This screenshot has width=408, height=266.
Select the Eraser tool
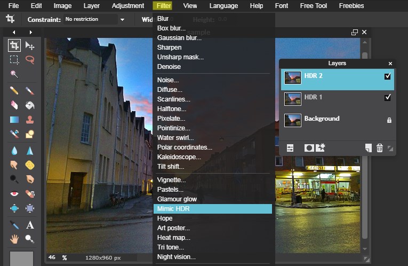14,105
